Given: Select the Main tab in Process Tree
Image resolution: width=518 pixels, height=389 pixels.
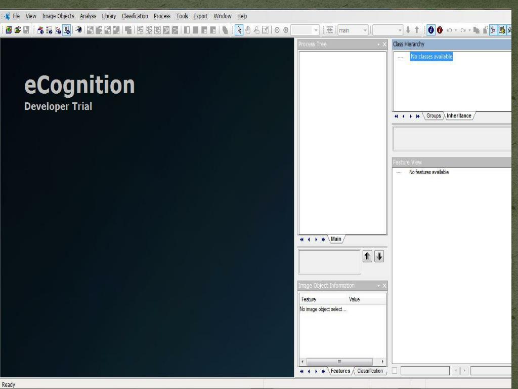Looking at the screenshot, I should [336, 239].
